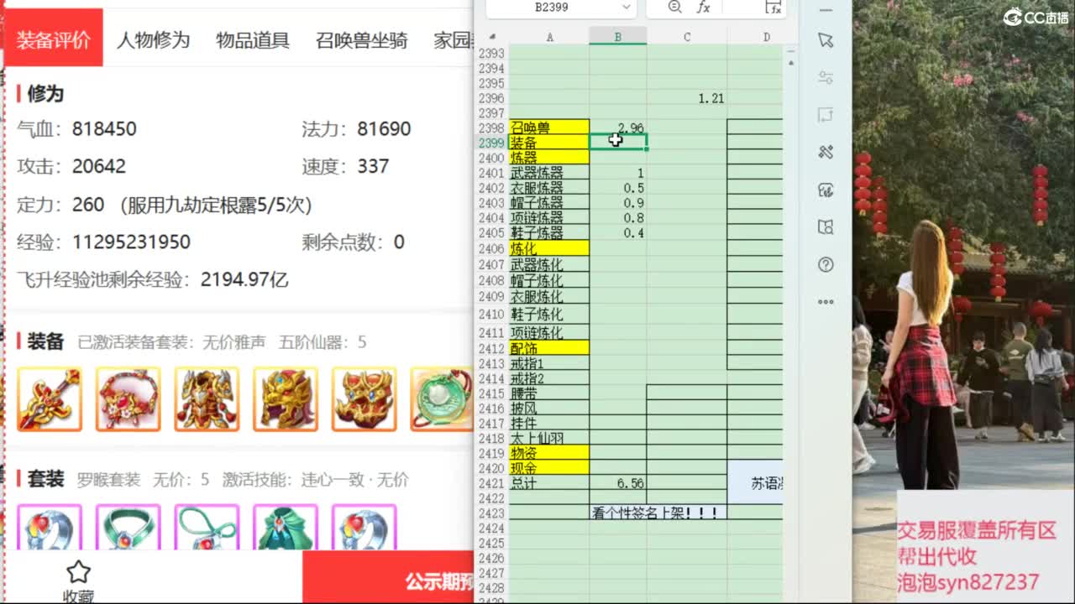Click the select-all corner of the spreadsheet

pyautogui.click(x=492, y=37)
